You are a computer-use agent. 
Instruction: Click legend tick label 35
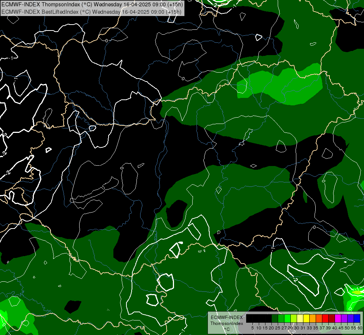[x=316, y=328]
